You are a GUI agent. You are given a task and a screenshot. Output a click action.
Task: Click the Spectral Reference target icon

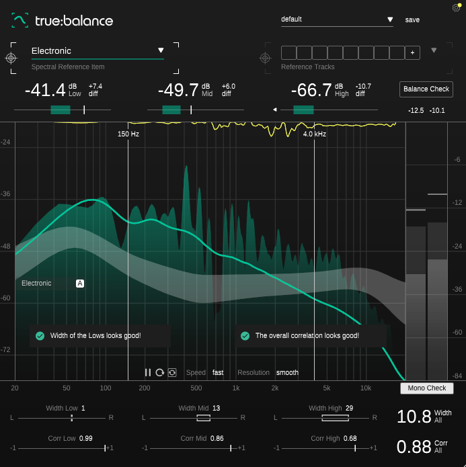coord(11,58)
